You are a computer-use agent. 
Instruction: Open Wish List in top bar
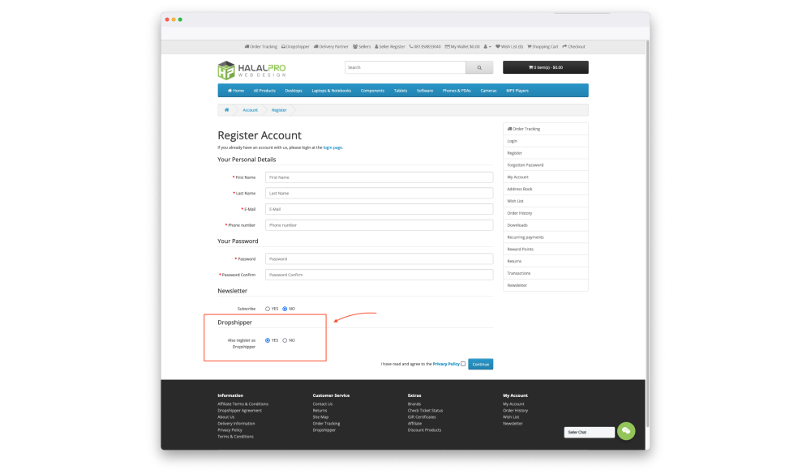coord(509,47)
